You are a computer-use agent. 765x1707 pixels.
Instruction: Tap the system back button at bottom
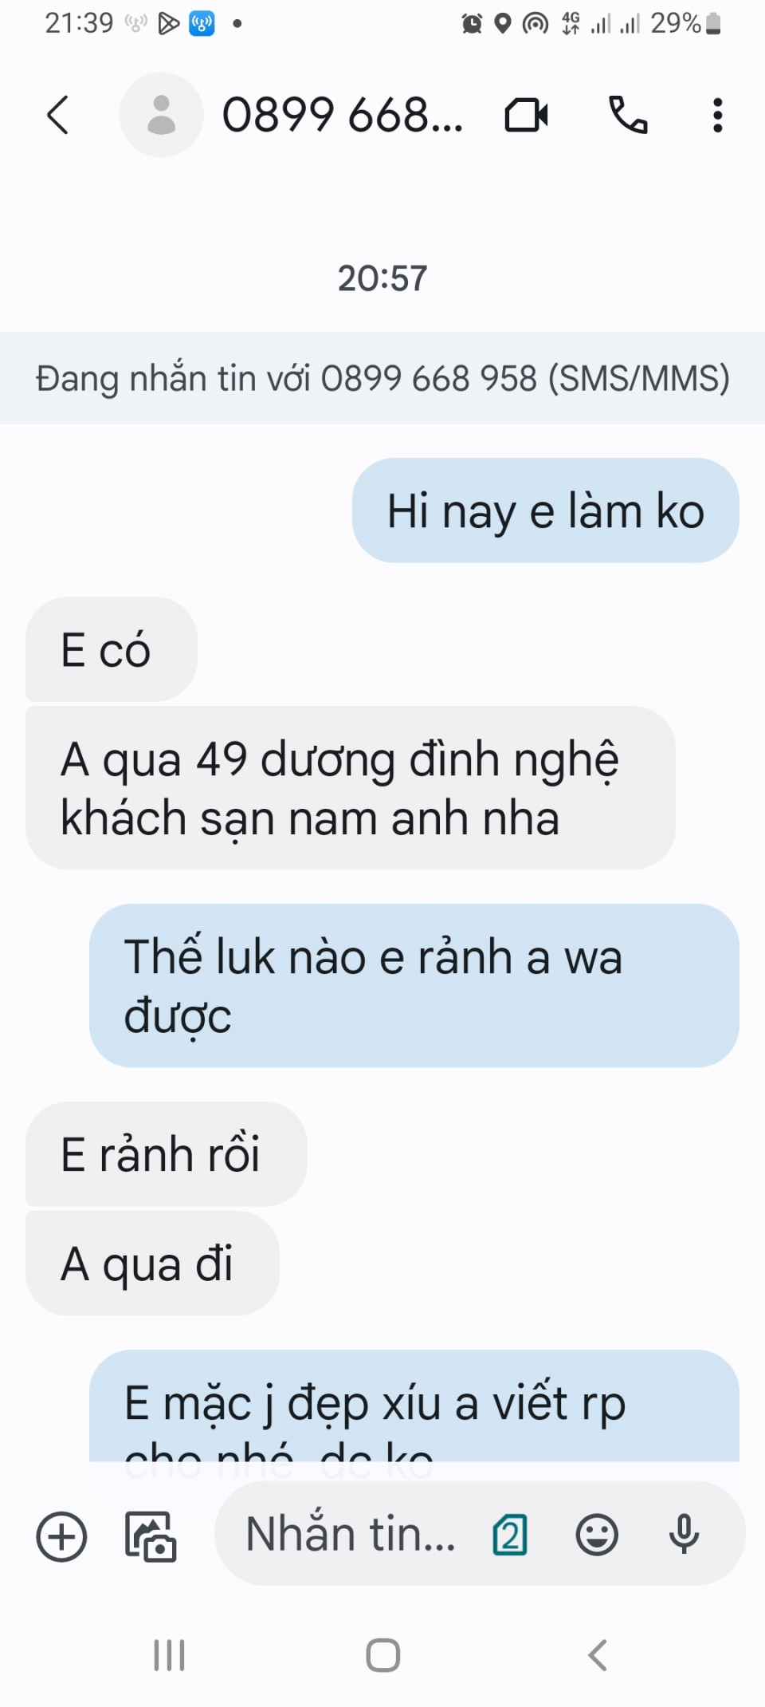(598, 1655)
